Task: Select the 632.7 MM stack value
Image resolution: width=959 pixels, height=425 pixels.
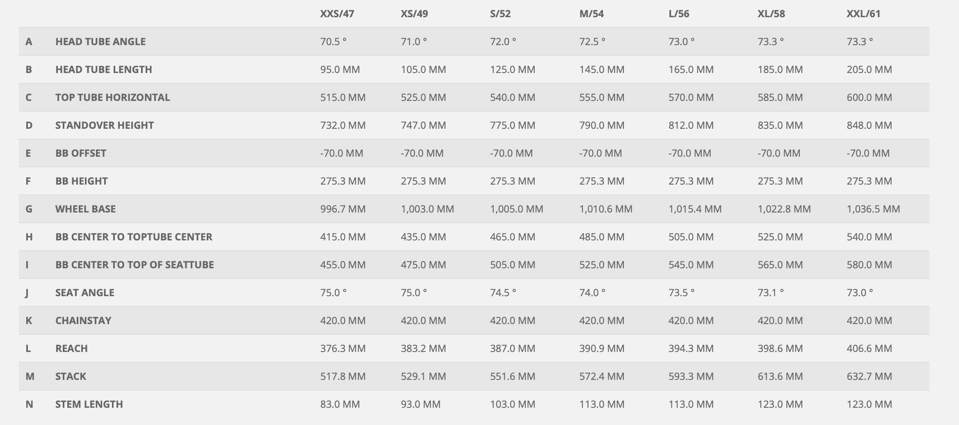Action: (x=869, y=376)
